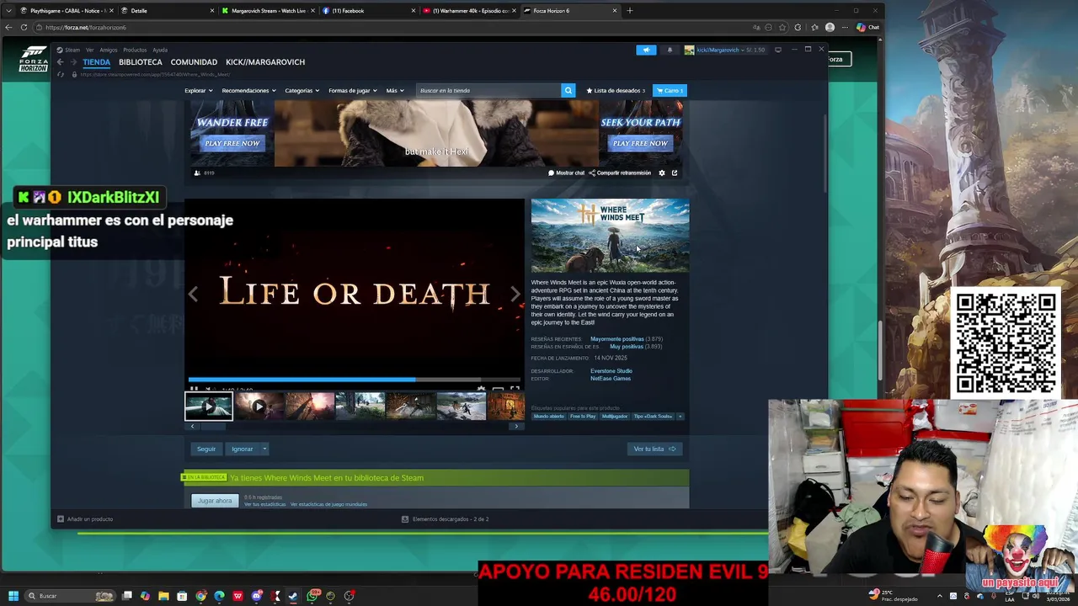The image size is (1078, 606).
Task: Click the browser back arrow
Action: coord(8,27)
